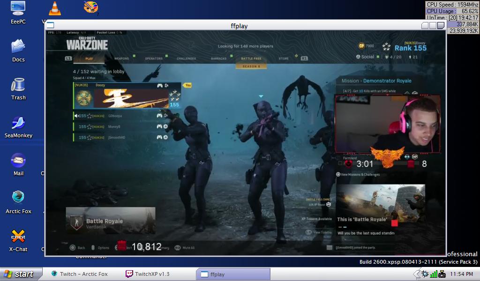Viewport: 480px width, 281px height.
Task: Open the STORE tab
Action: pyautogui.click(x=284, y=59)
